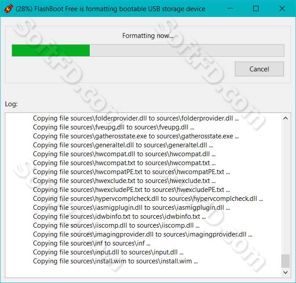Click the 'Formatting now...' status text
The image size is (296, 283).
tap(148, 36)
